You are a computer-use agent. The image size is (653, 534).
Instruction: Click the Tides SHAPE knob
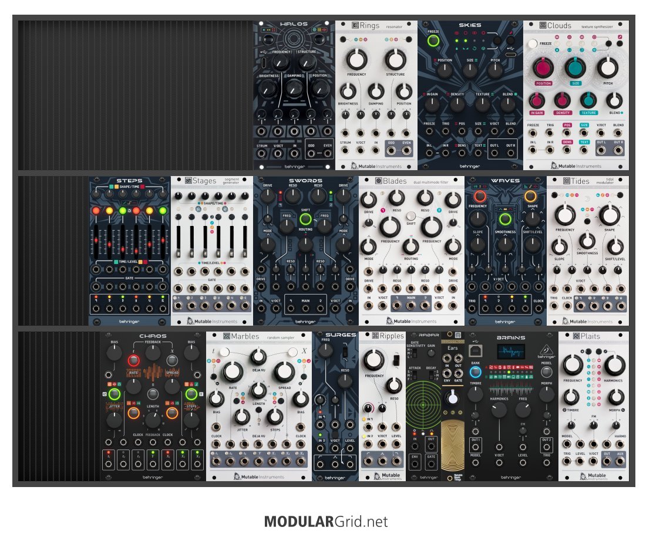(610, 215)
